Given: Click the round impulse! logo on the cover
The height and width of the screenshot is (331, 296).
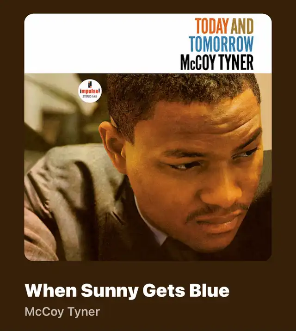Looking at the screenshot, I should click(x=90, y=91).
